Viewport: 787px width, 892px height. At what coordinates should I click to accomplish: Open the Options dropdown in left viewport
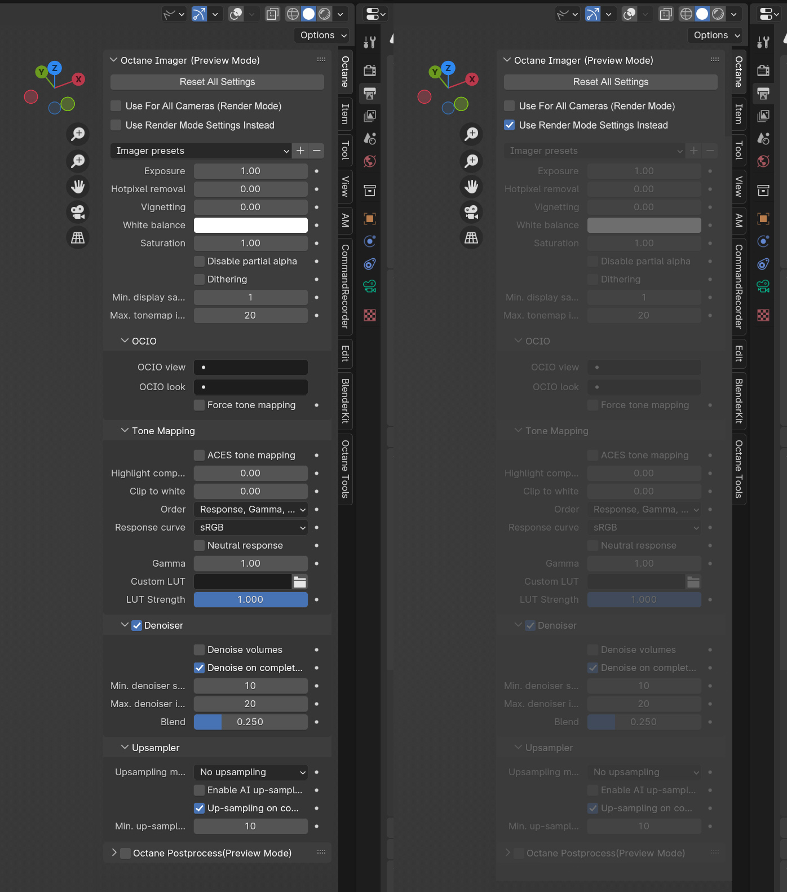[322, 36]
